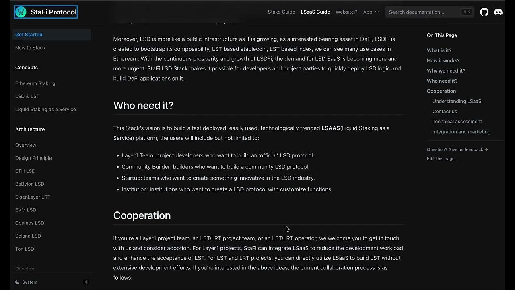This screenshot has height=290, width=515.
Task: Switch to the Stake Guide tab
Action: pyautogui.click(x=281, y=12)
